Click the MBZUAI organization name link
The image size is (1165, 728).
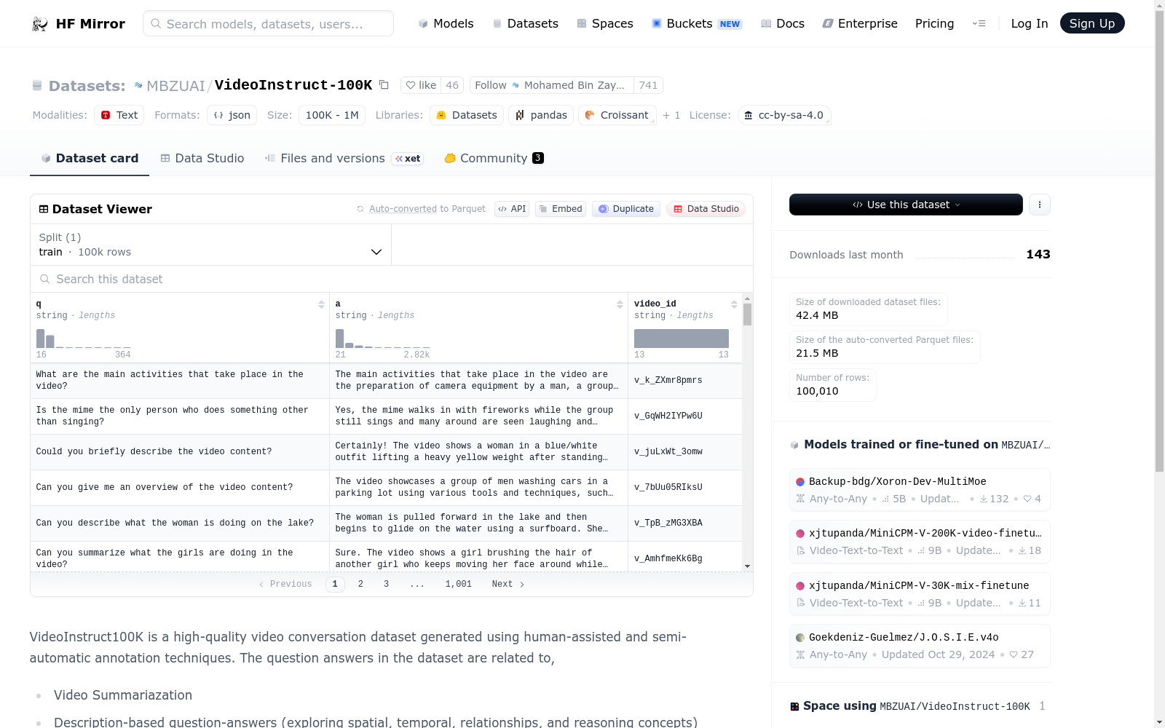(x=175, y=86)
